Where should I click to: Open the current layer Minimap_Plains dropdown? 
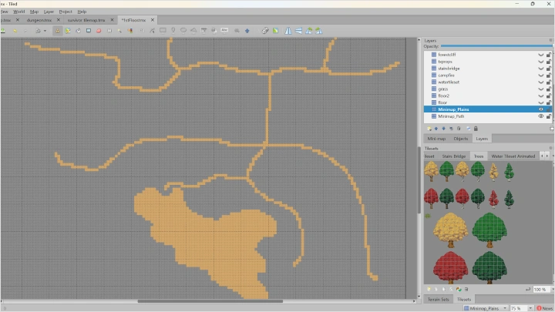click(x=486, y=308)
